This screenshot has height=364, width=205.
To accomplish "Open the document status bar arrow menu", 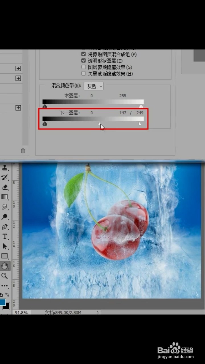I will click(x=98, y=313).
